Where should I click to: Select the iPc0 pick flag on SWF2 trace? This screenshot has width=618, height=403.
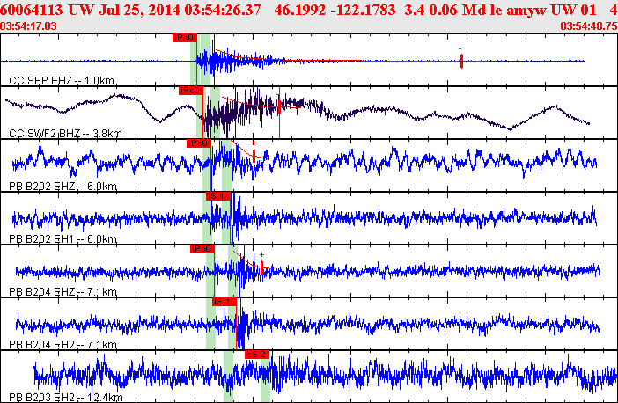pos(190,91)
